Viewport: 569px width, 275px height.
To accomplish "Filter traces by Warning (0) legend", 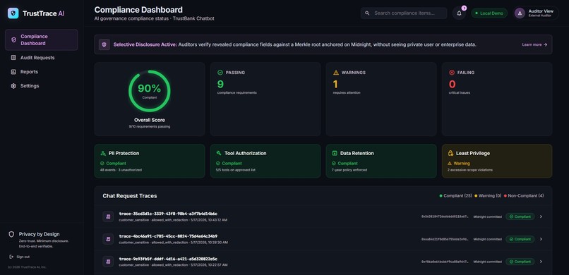I will pos(488,195).
